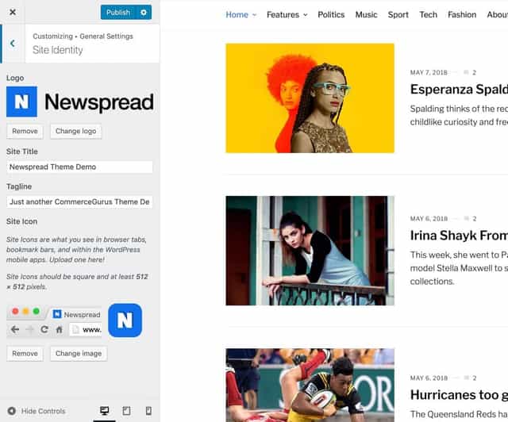The height and width of the screenshot is (422, 508).
Task: Click comment icon on Esperanza post
Action: (466, 72)
